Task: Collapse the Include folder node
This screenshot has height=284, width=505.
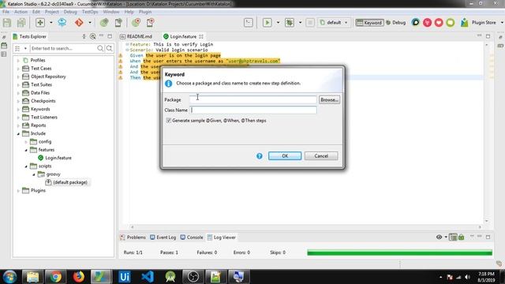Action: click(x=18, y=133)
